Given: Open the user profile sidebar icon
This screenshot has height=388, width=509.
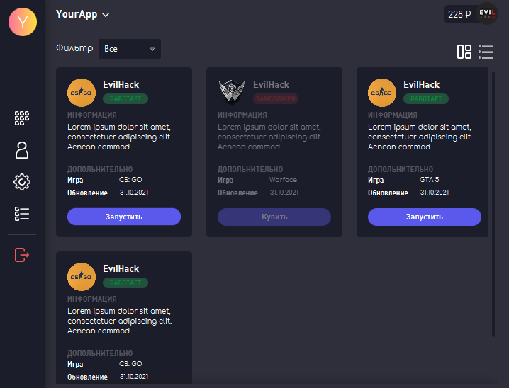Looking at the screenshot, I should (22, 150).
